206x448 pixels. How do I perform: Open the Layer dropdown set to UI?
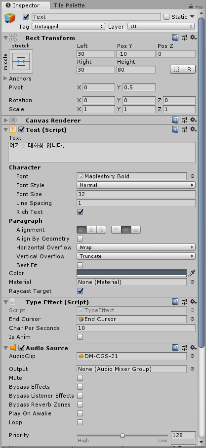tap(161, 27)
